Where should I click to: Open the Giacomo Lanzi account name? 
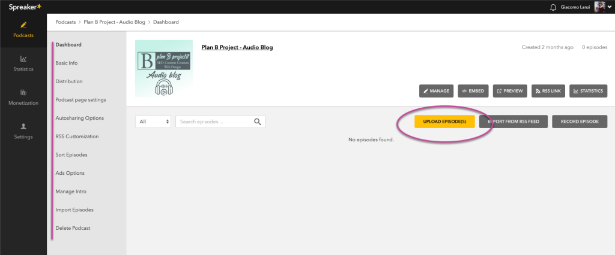point(576,7)
